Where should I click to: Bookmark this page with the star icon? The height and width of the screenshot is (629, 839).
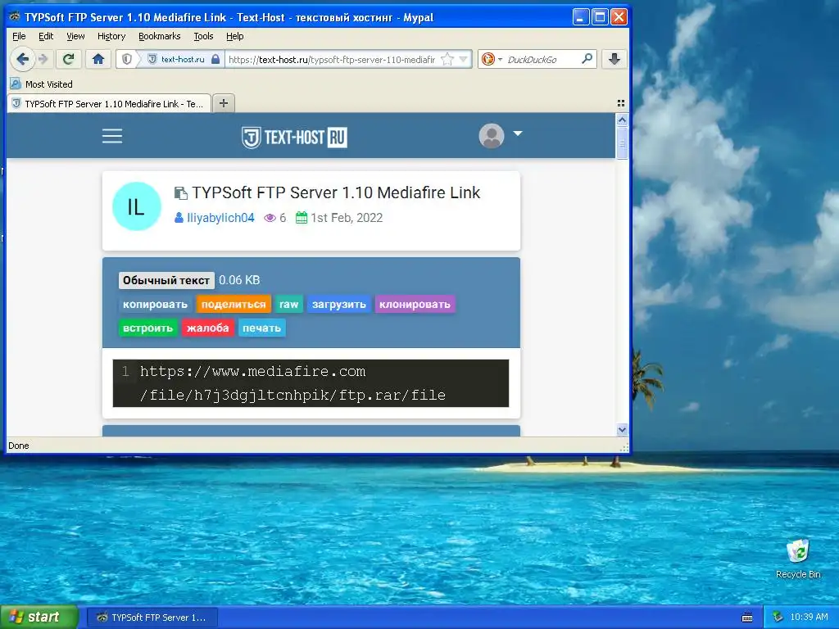(x=447, y=59)
